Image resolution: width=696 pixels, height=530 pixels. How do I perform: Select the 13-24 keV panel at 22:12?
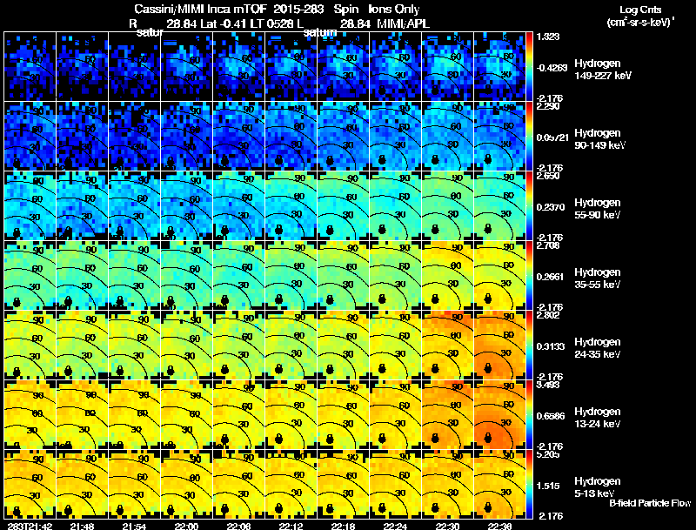[x=291, y=415]
